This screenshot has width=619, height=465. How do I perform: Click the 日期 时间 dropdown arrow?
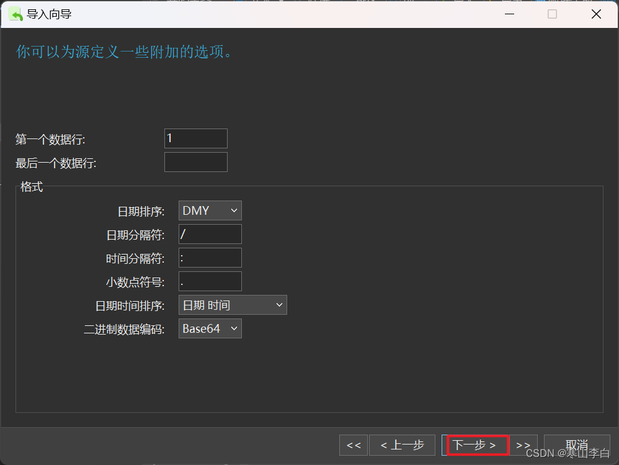click(x=280, y=304)
